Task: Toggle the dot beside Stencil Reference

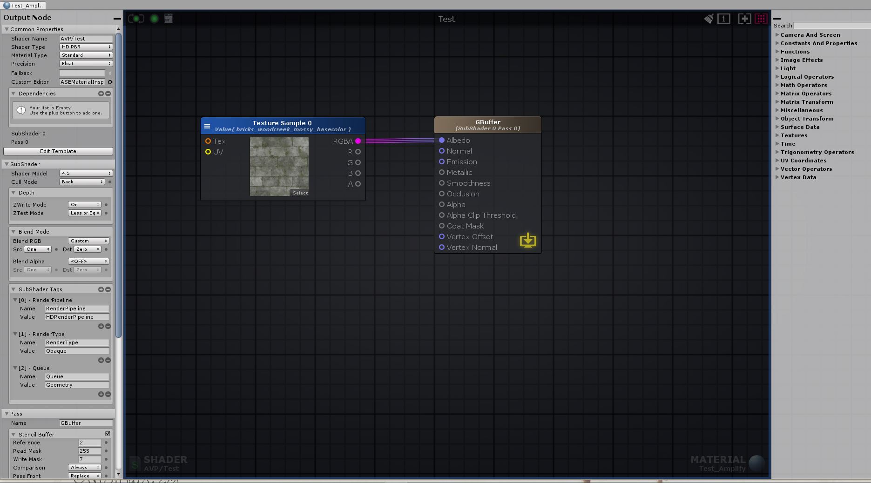Action: click(x=106, y=443)
